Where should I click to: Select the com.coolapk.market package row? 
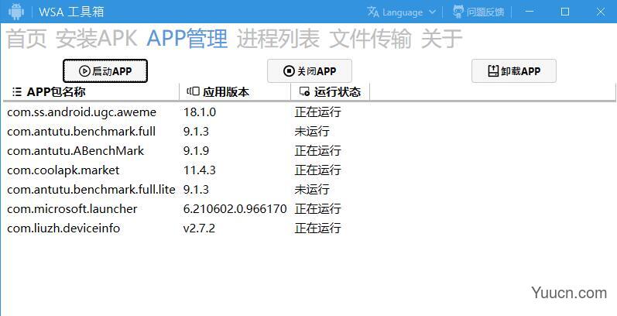[63, 170]
